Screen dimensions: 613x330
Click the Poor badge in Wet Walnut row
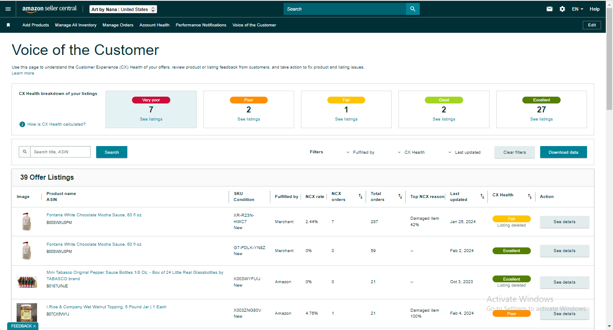(512, 314)
